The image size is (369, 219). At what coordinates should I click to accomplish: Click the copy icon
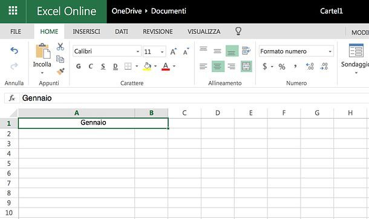coord(60,59)
